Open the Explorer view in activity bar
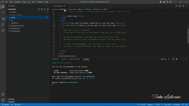 click(x=3, y=6)
